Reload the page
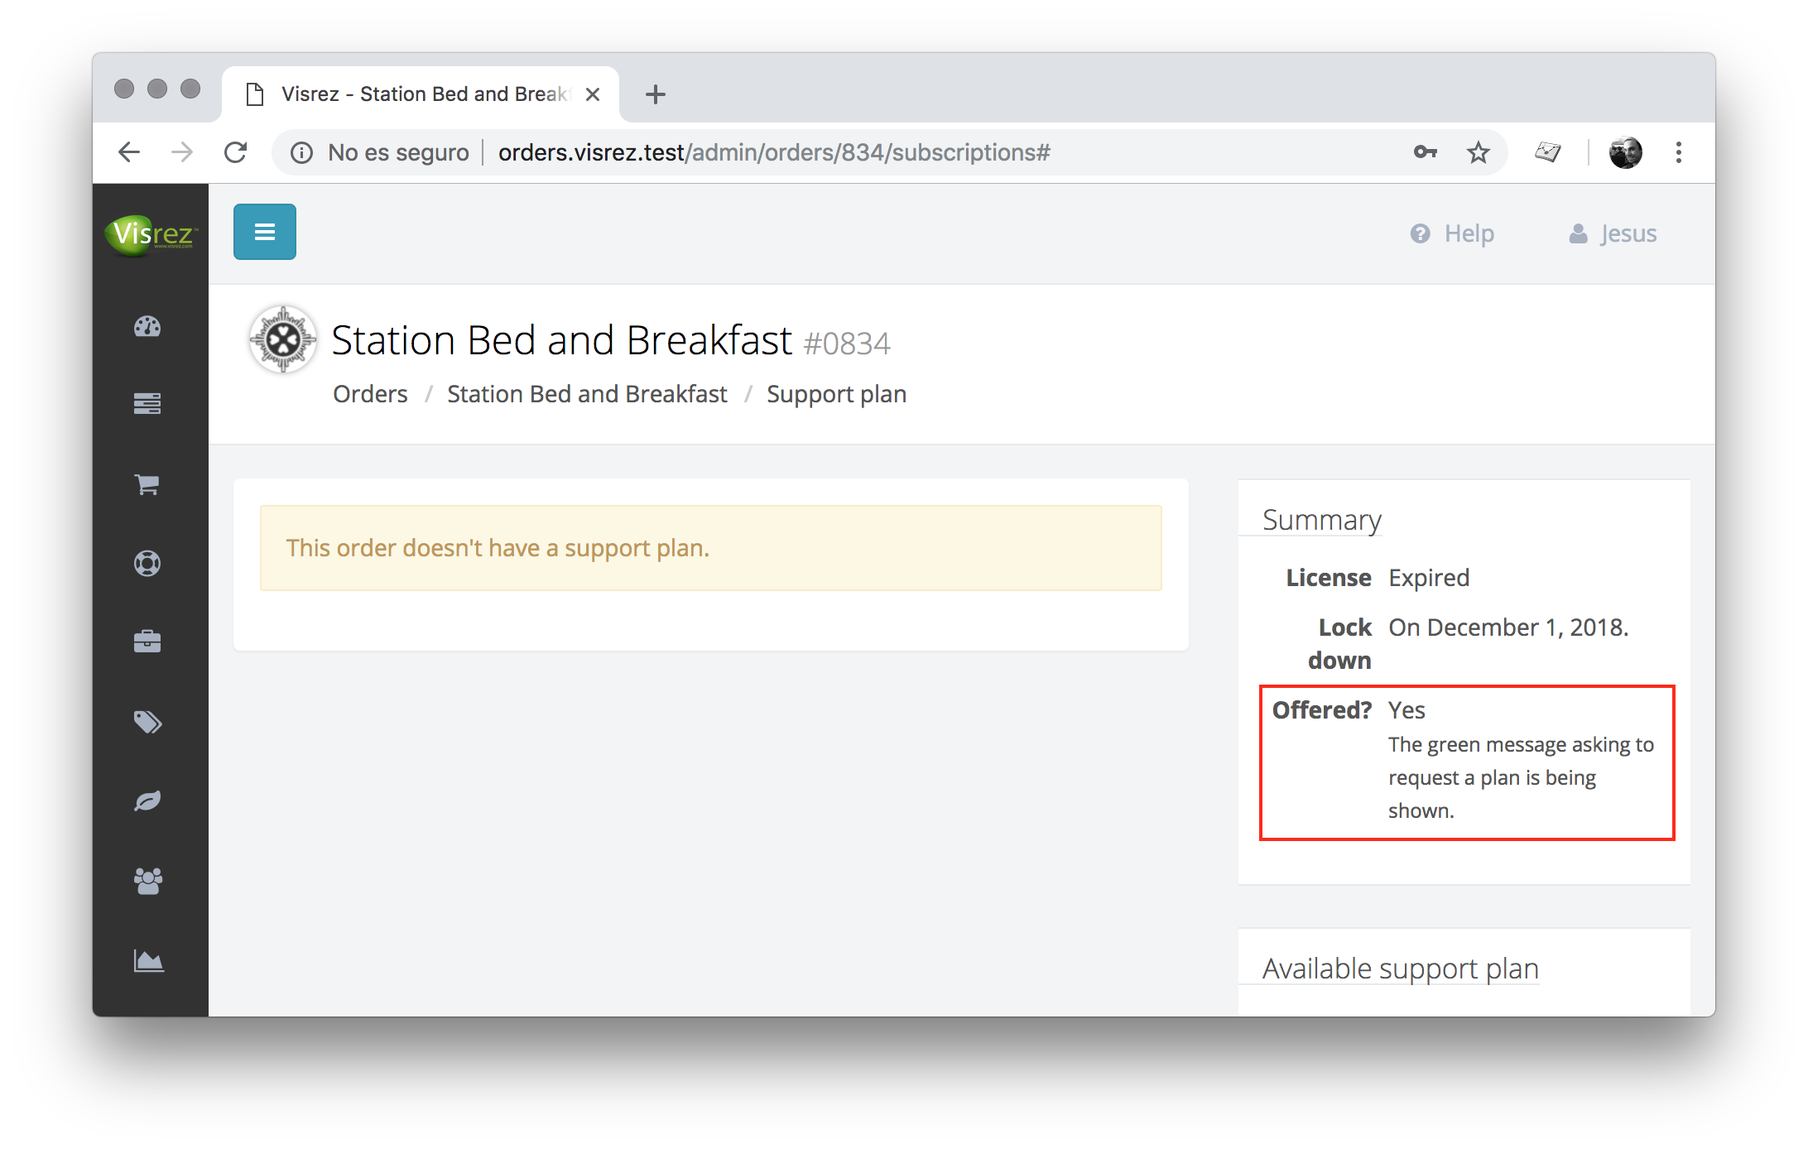 (x=236, y=152)
